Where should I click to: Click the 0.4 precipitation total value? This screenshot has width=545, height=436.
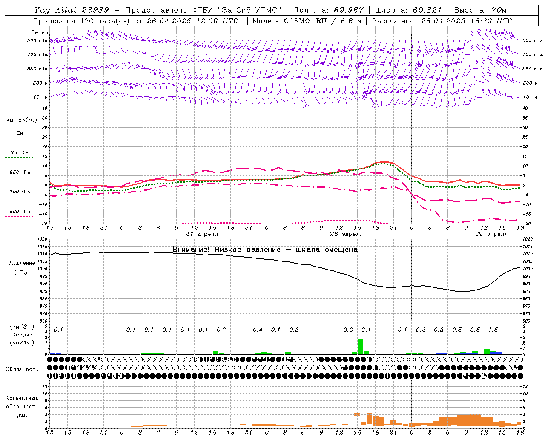coord(258,330)
